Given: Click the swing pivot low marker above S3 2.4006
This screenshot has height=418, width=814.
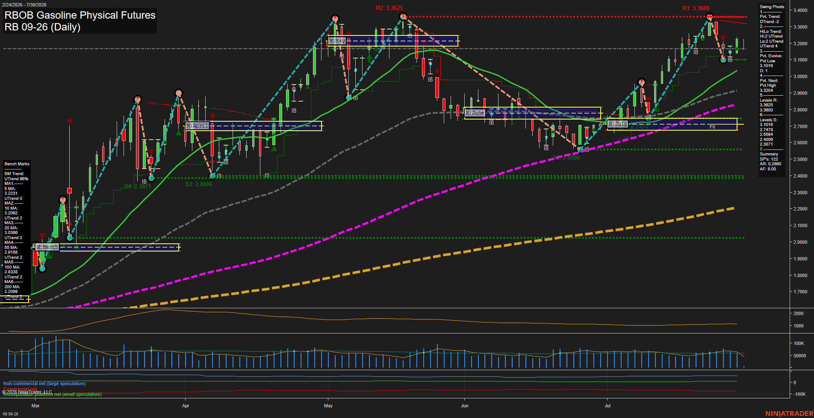Looking at the screenshot, I should coord(212,175).
